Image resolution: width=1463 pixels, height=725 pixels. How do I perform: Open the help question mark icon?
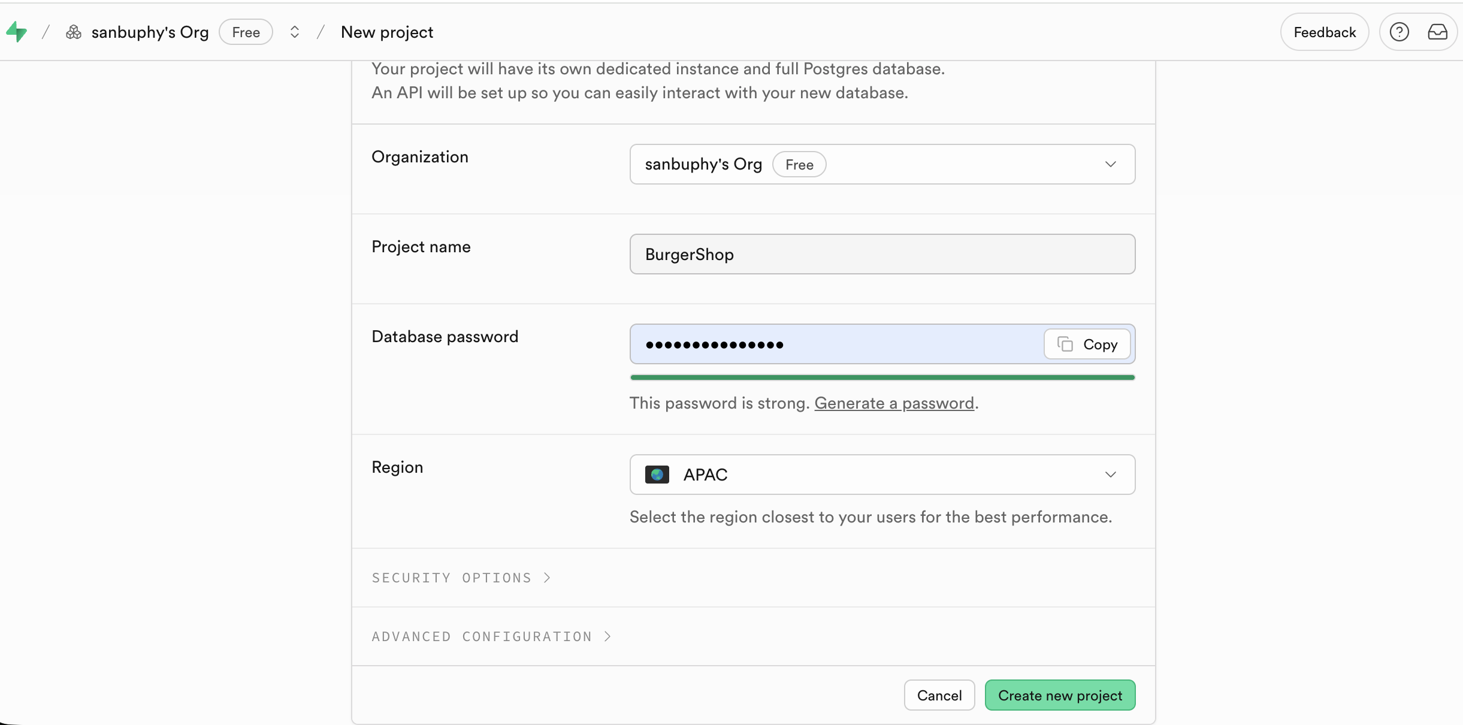1399,32
